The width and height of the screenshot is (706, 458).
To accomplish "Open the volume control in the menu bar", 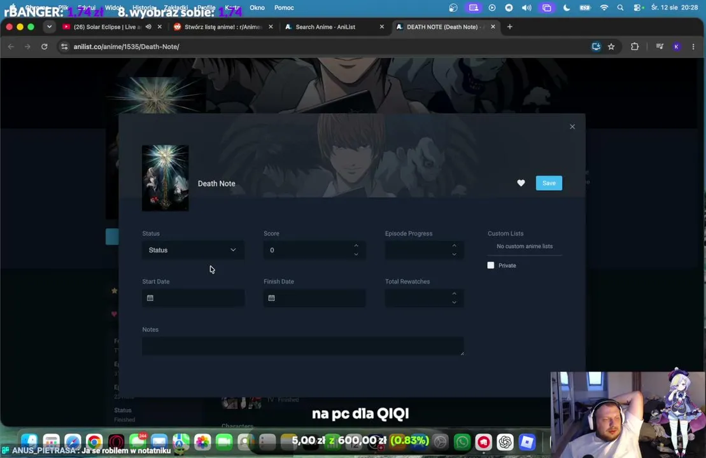I will (526, 8).
